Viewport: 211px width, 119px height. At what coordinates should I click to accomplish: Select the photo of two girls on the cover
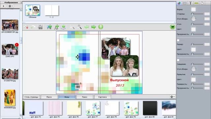coord(124,66)
